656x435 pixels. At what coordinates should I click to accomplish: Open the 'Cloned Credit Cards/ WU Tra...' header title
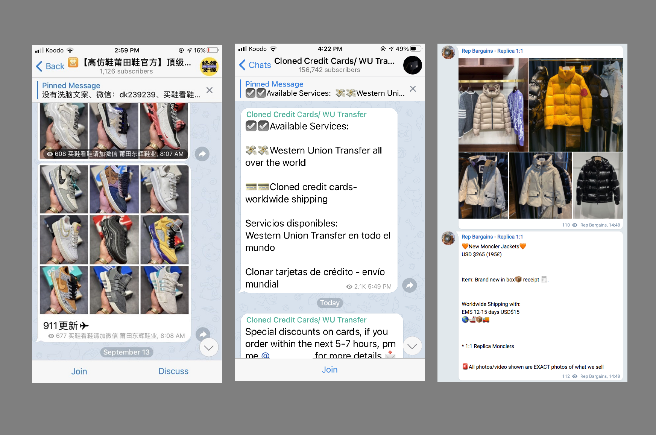coord(334,61)
